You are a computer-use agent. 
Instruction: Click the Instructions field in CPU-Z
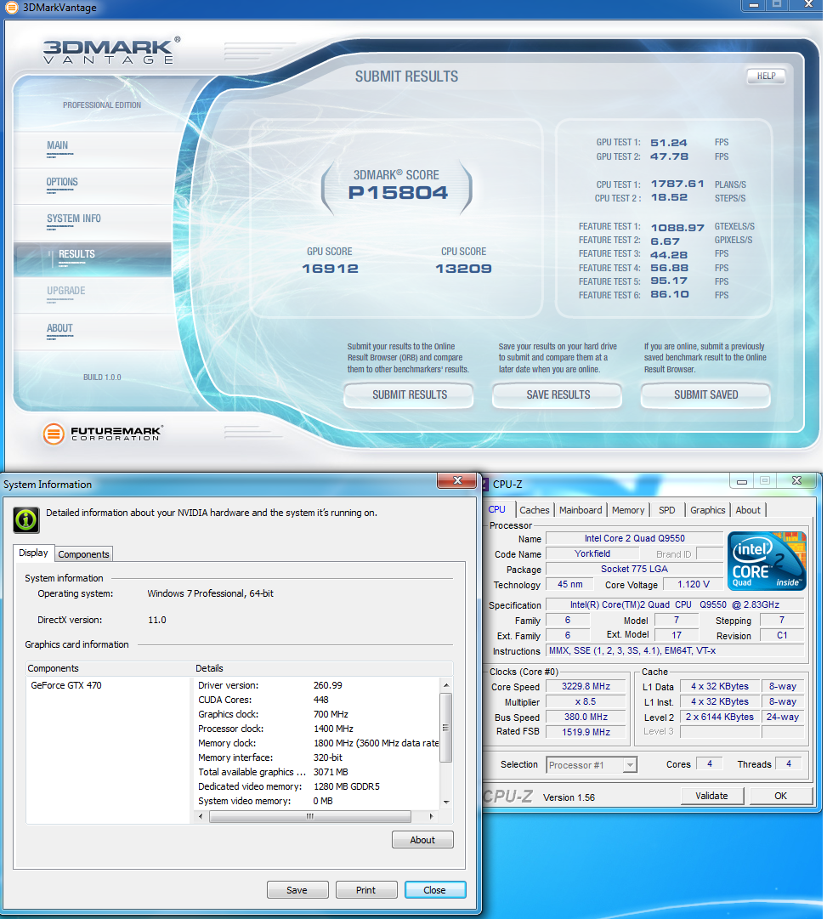675,650
